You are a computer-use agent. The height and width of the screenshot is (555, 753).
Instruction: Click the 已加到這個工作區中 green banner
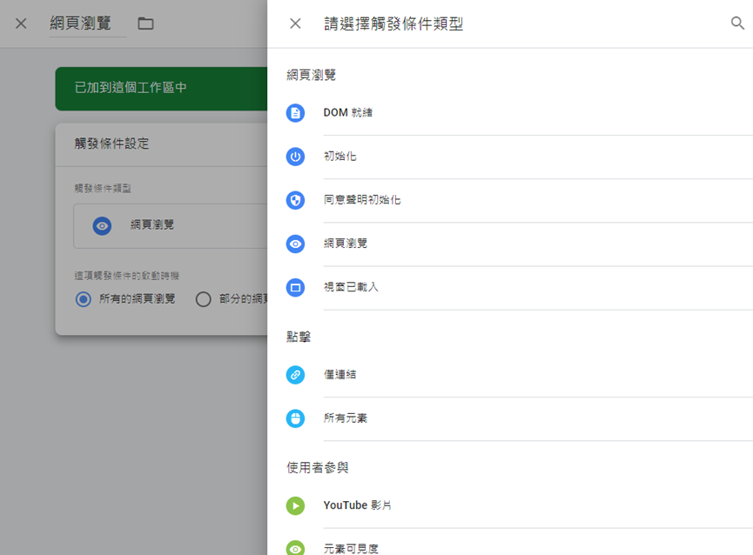pos(161,89)
